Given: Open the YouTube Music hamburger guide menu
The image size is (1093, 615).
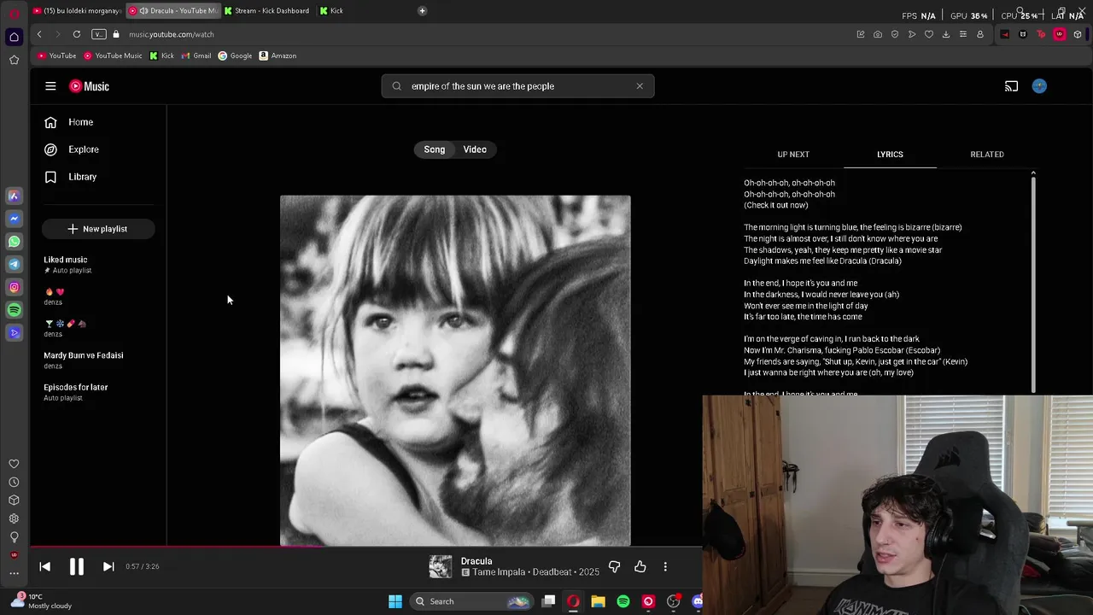Looking at the screenshot, I should pyautogui.click(x=50, y=86).
